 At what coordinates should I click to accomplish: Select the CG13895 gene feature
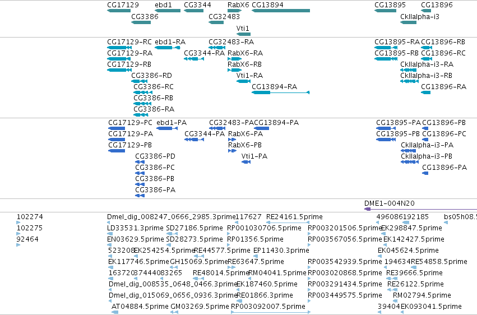tap(385, 11)
